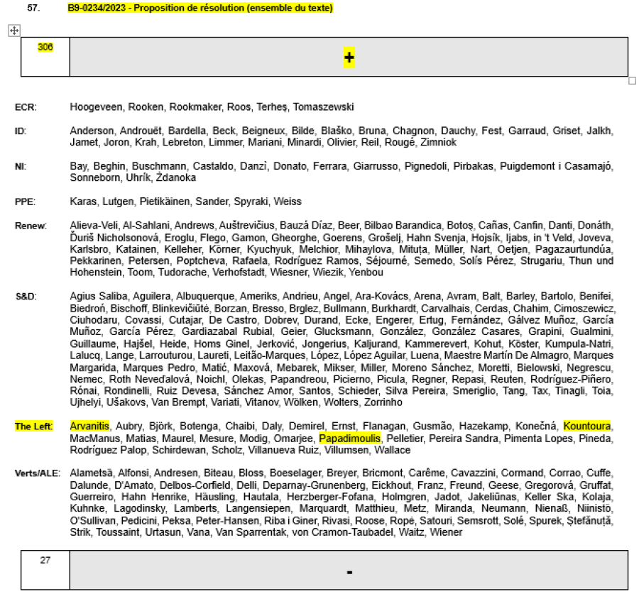Click the resize handle of the 306 table

coord(632,81)
